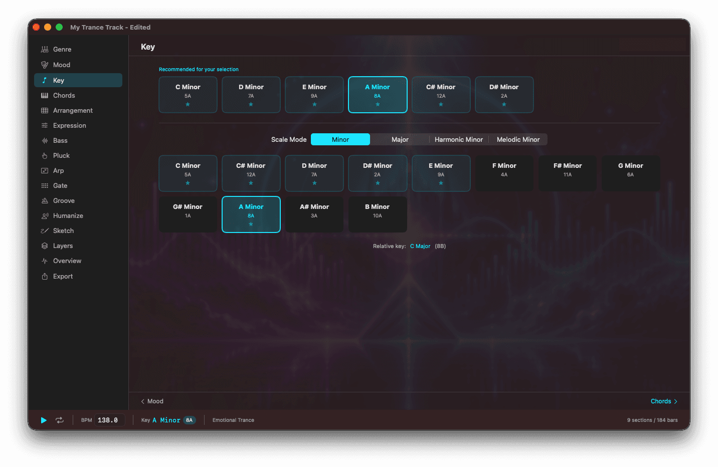Open the Humanize person icon
The width and height of the screenshot is (718, 467).
pos(45,215)
